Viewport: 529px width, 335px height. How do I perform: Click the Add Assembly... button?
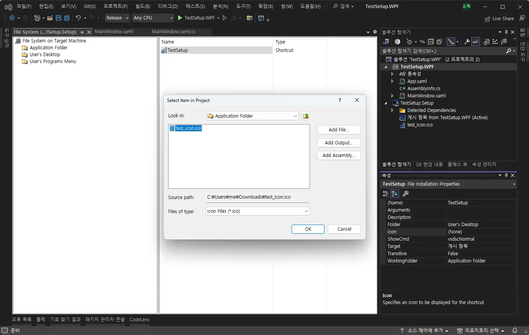coord(339,155)
